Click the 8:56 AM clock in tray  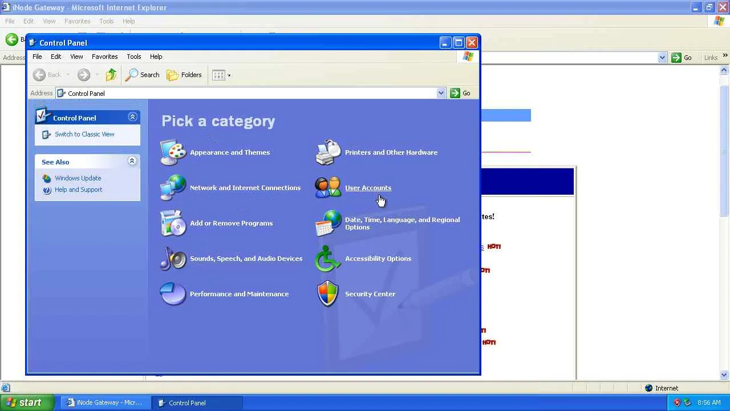709,402
